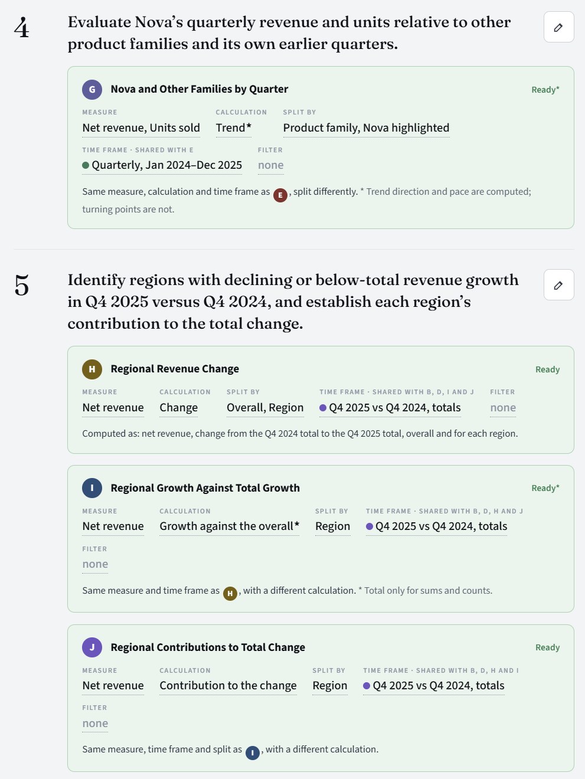The width and height of the screenshot is (585, 779).
Task: Click the purple G badge icon
Action: point(92,89)
